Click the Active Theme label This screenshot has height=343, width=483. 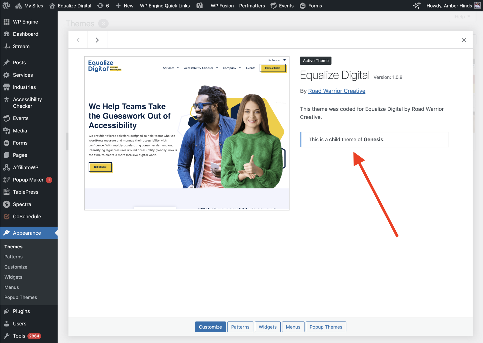click(316, 61)
